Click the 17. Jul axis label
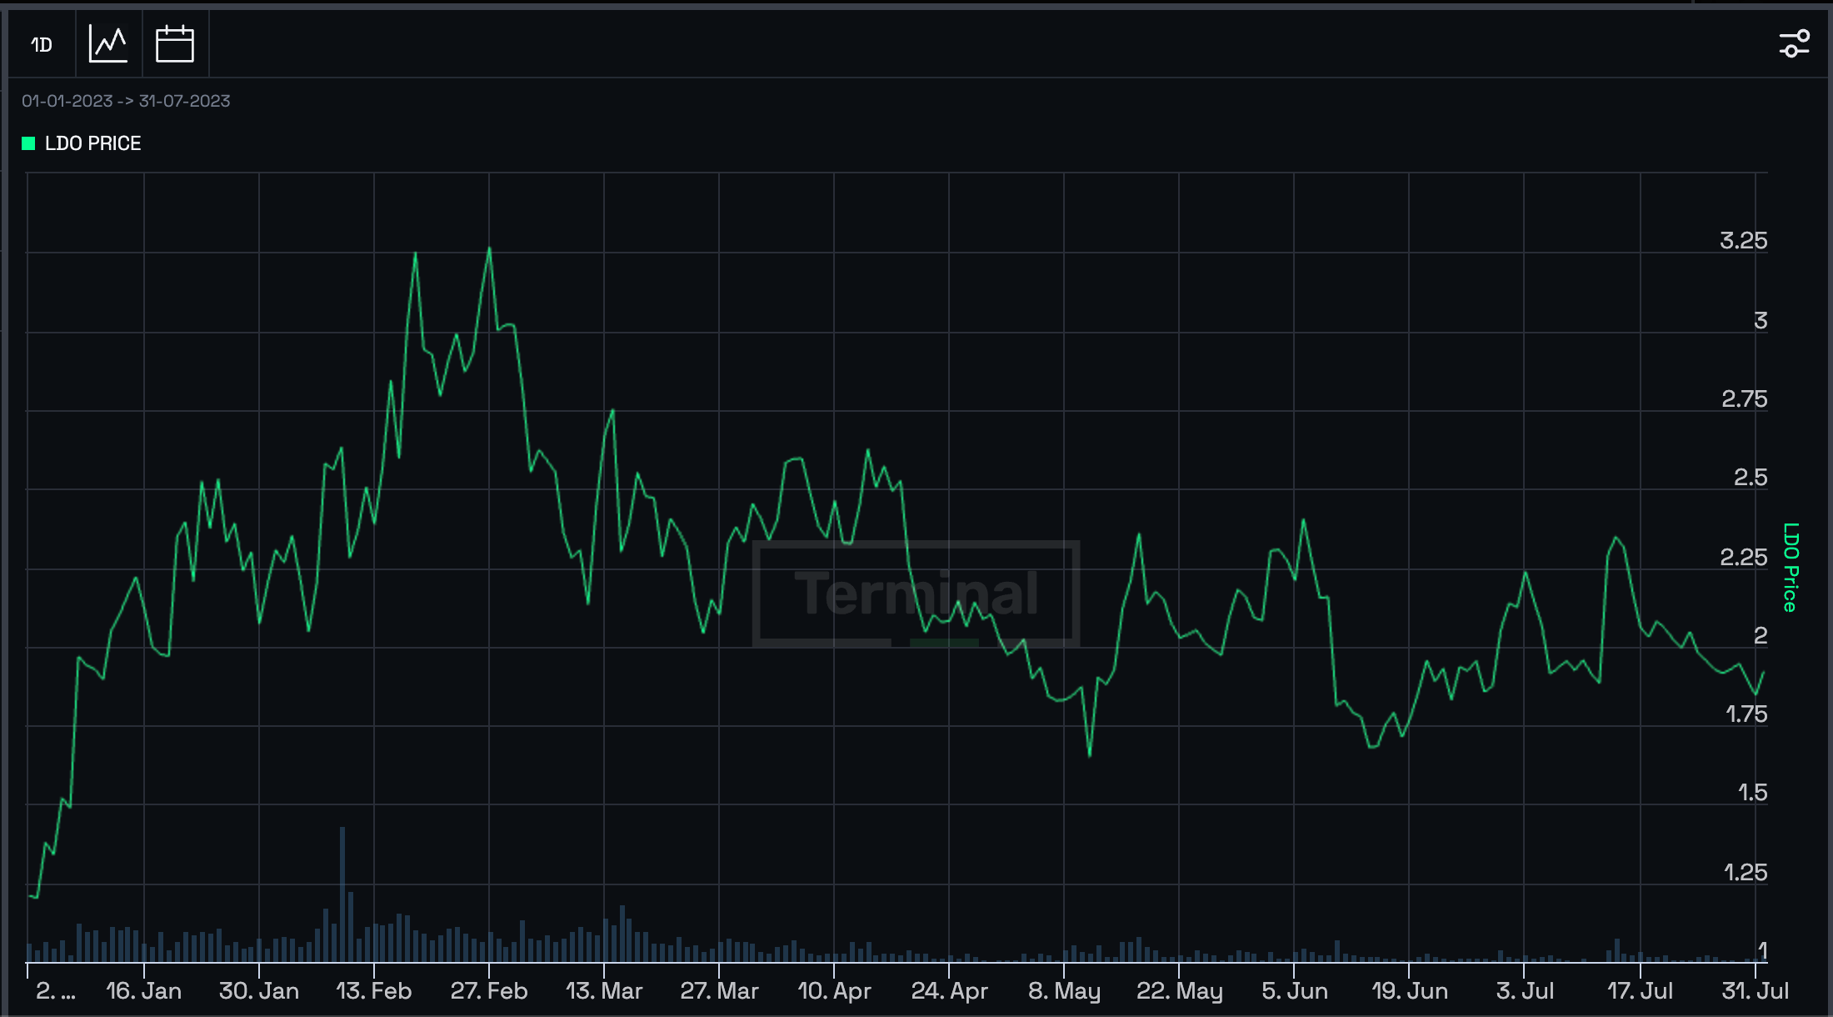The image size is (1833, 1017). (1640, 991)
